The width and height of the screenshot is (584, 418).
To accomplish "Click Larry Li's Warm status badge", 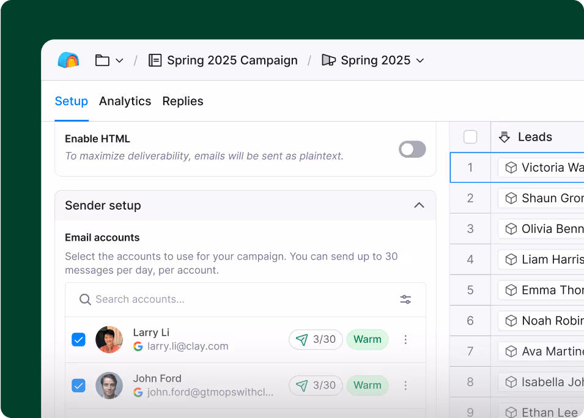I will point(368,339).
